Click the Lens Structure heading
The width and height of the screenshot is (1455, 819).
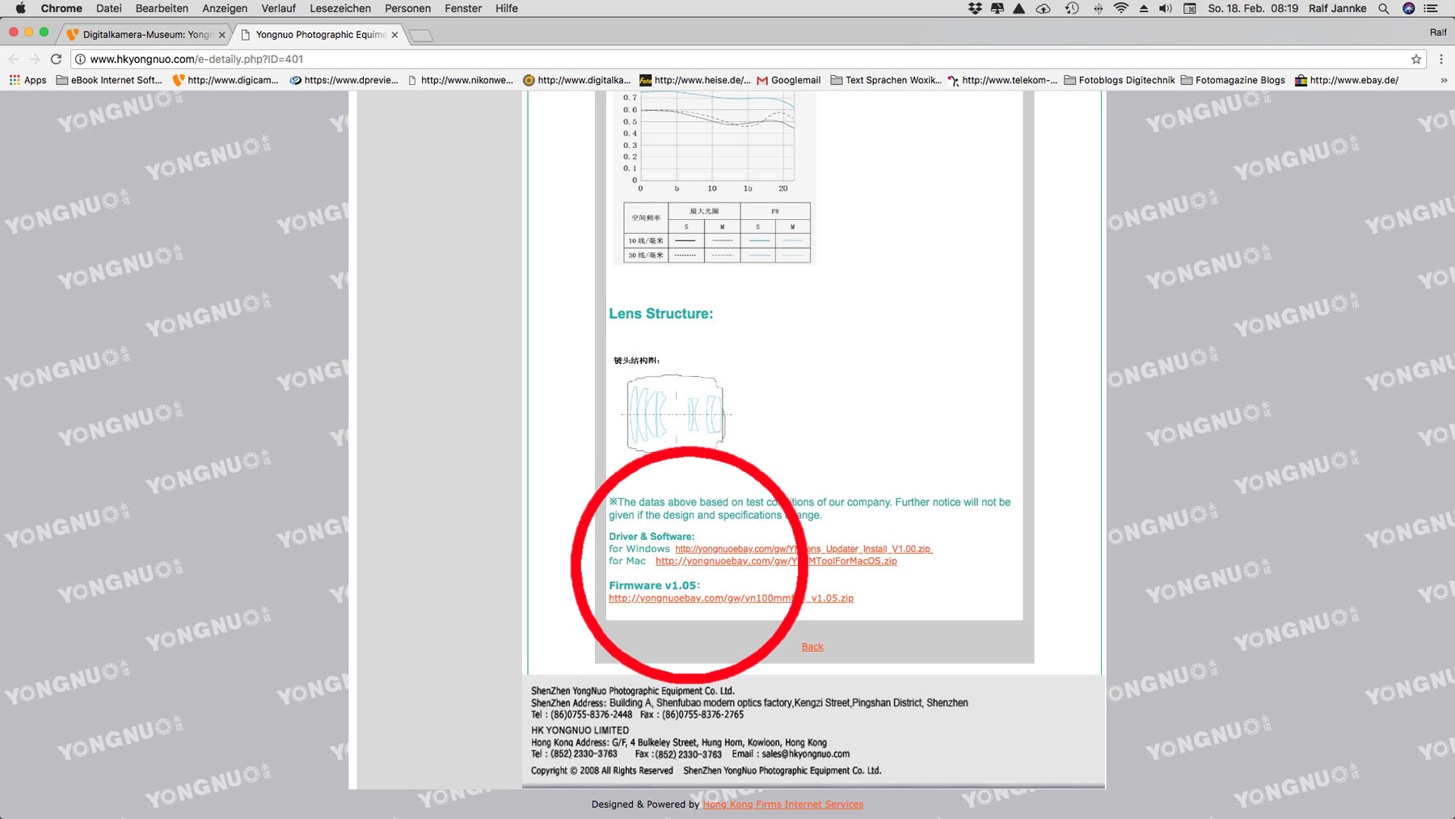(661, 314)
